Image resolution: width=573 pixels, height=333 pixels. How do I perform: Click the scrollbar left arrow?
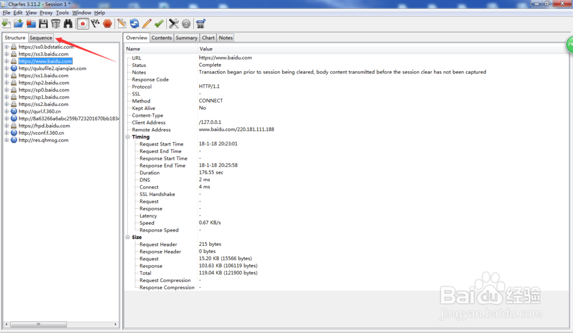6,324
